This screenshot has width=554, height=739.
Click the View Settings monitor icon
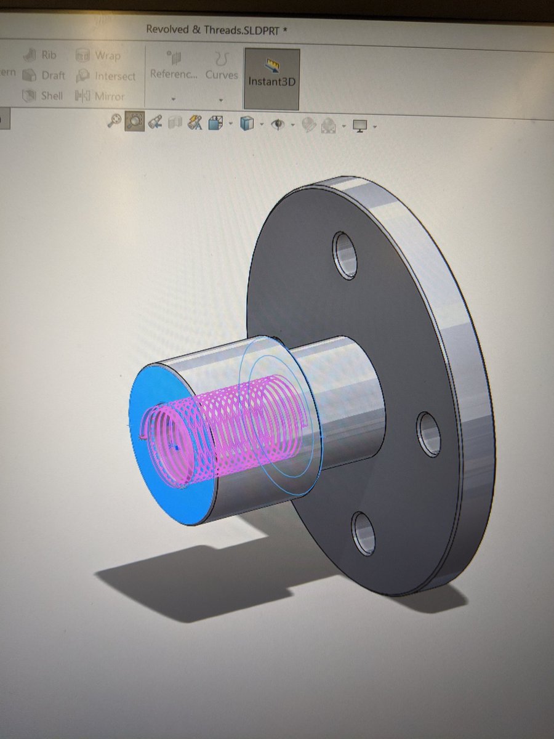pos(360,126)
